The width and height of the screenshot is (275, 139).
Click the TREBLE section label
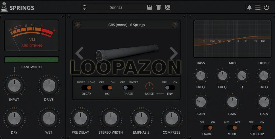tap(264, 63)
